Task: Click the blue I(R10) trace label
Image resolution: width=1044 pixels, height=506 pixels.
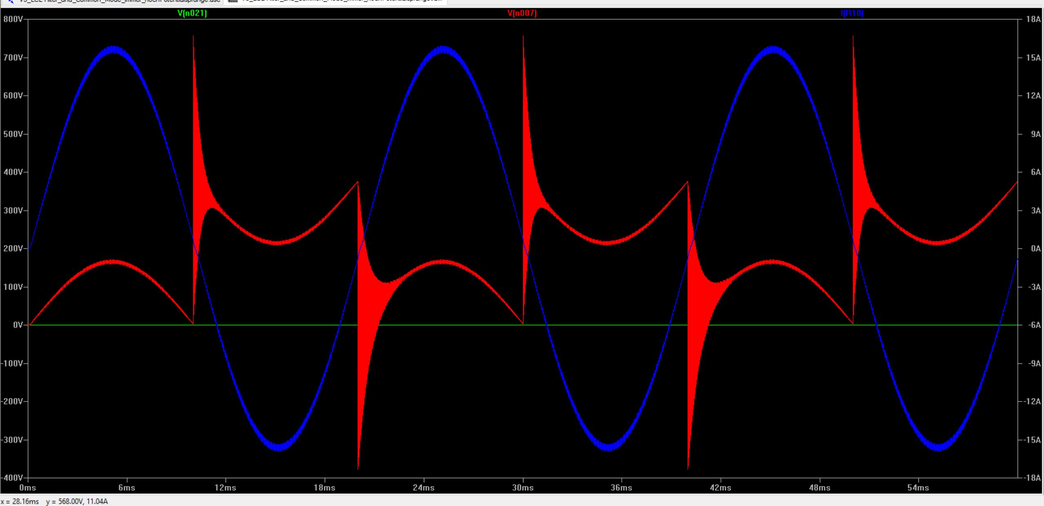Action: 852,13
